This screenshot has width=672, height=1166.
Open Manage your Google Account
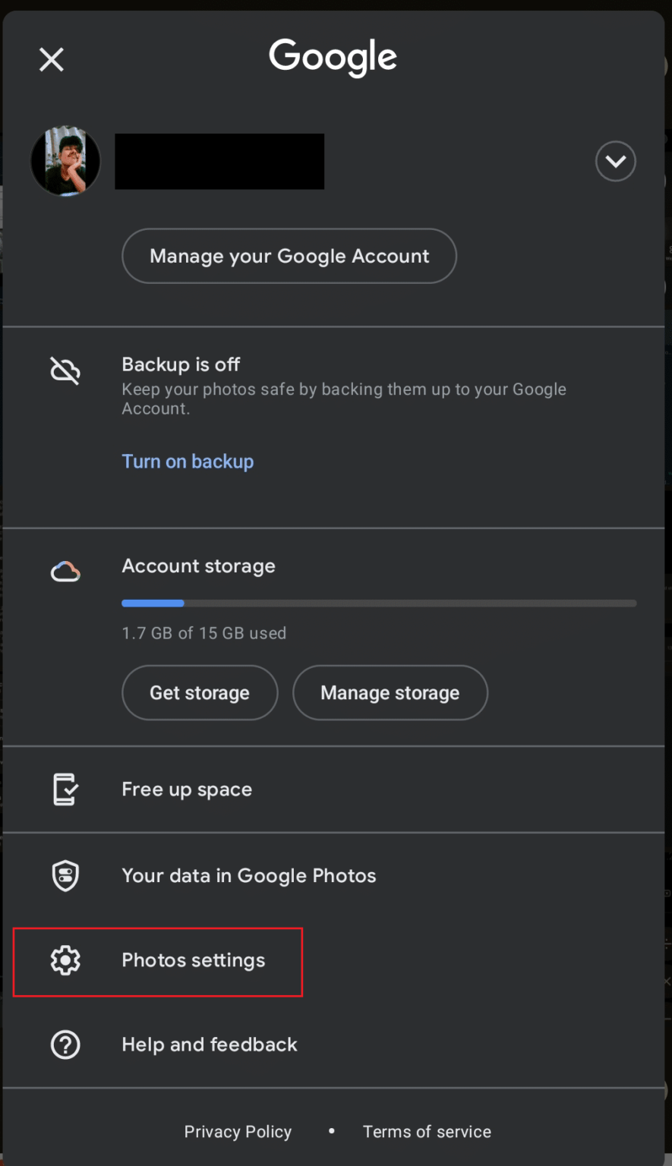[289, 256]
